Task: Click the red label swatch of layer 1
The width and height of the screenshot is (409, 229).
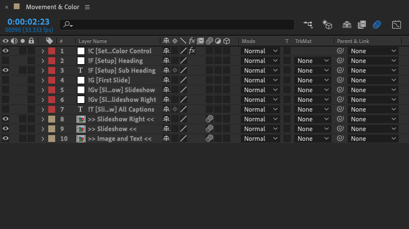Action: [x=52, y=51]
